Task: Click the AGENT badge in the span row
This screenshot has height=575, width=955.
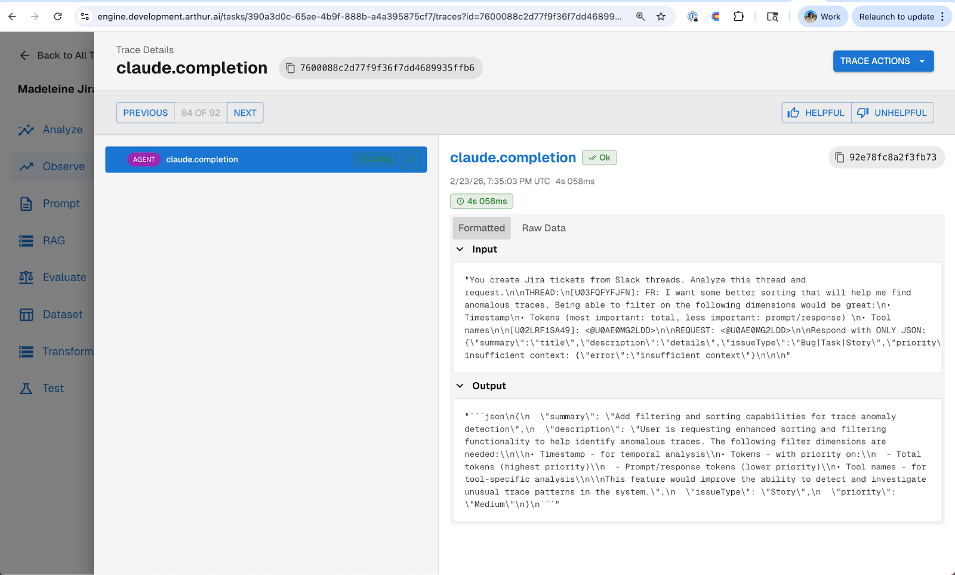Action: 144,159
